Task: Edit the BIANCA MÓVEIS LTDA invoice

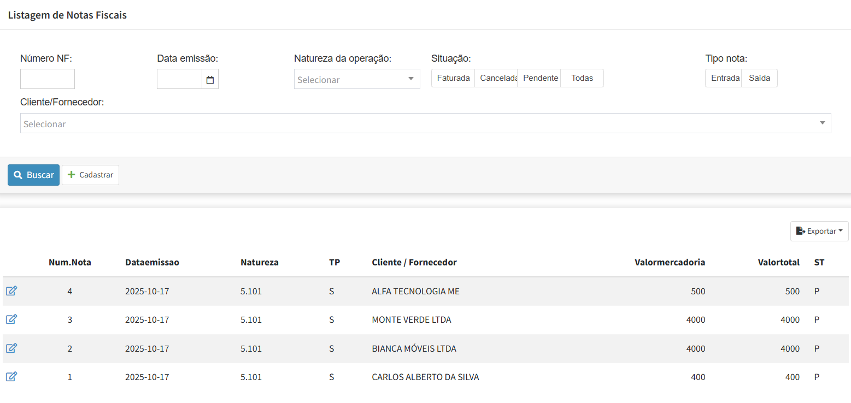Action: (x=11, y=348)
